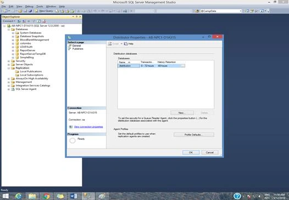Image resolution: width=289 pixels, height=200 pixels.
Task: Expand the SQL Server Agent node
Action: pyautogui.click(x=9, y=89)
